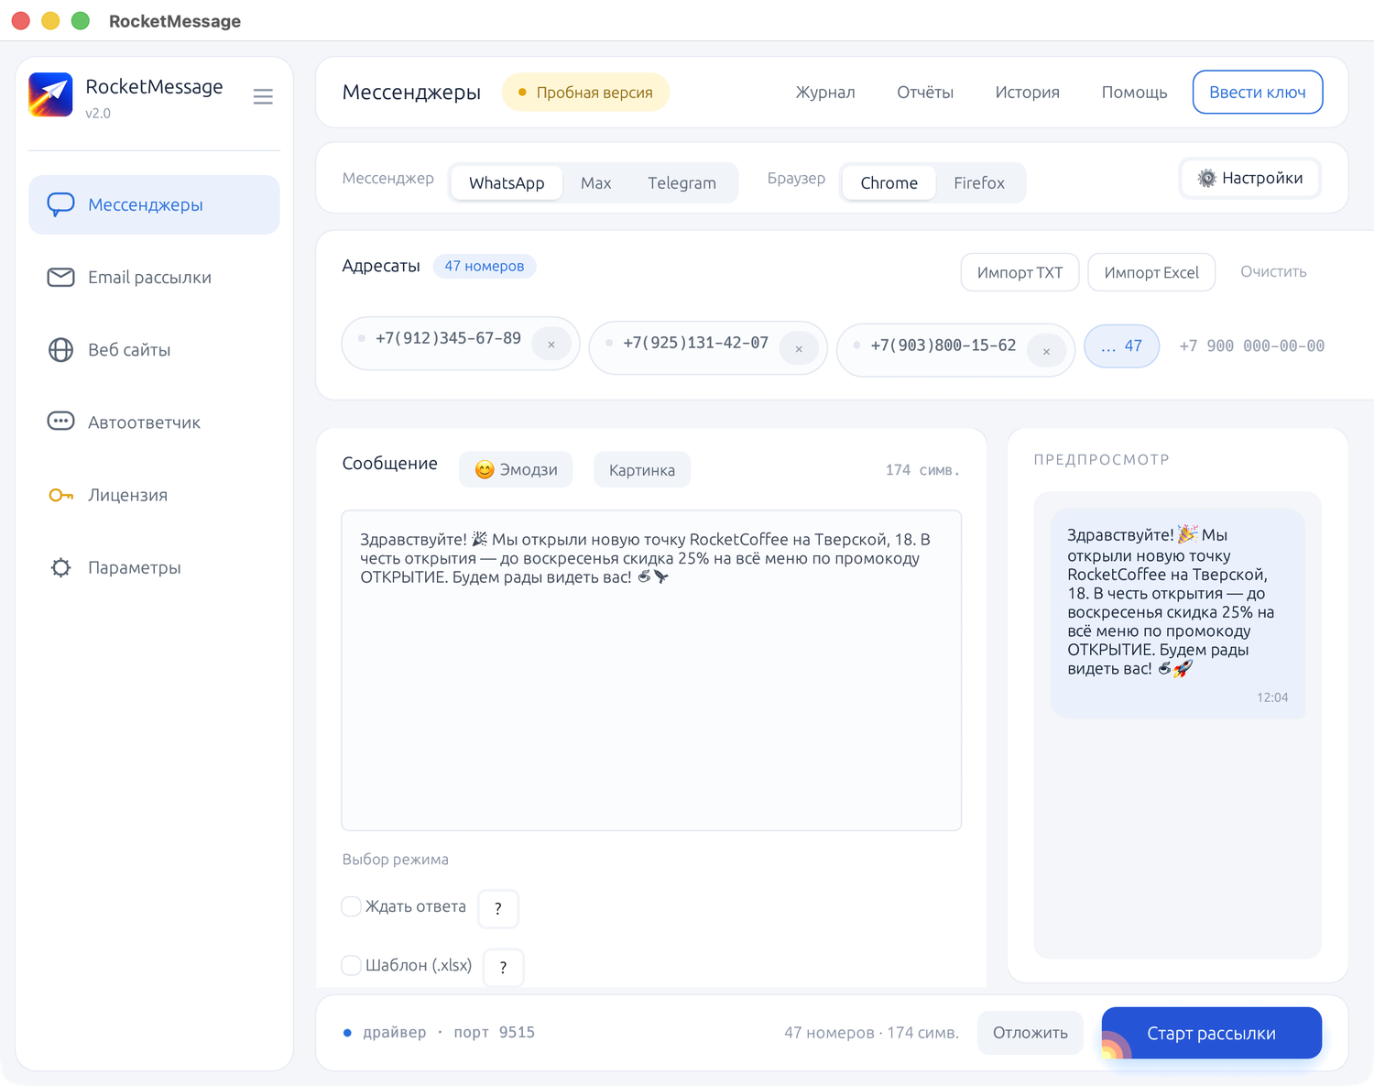The width and height of the screenshot is (1374, 1086).
Task: Click the 'порт 9515' status text
Action: click(x=494, y=1033)
